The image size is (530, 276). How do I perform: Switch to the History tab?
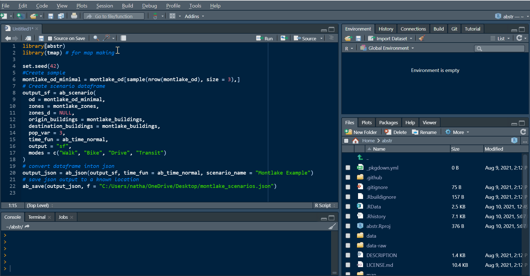(x=386, y=29)
